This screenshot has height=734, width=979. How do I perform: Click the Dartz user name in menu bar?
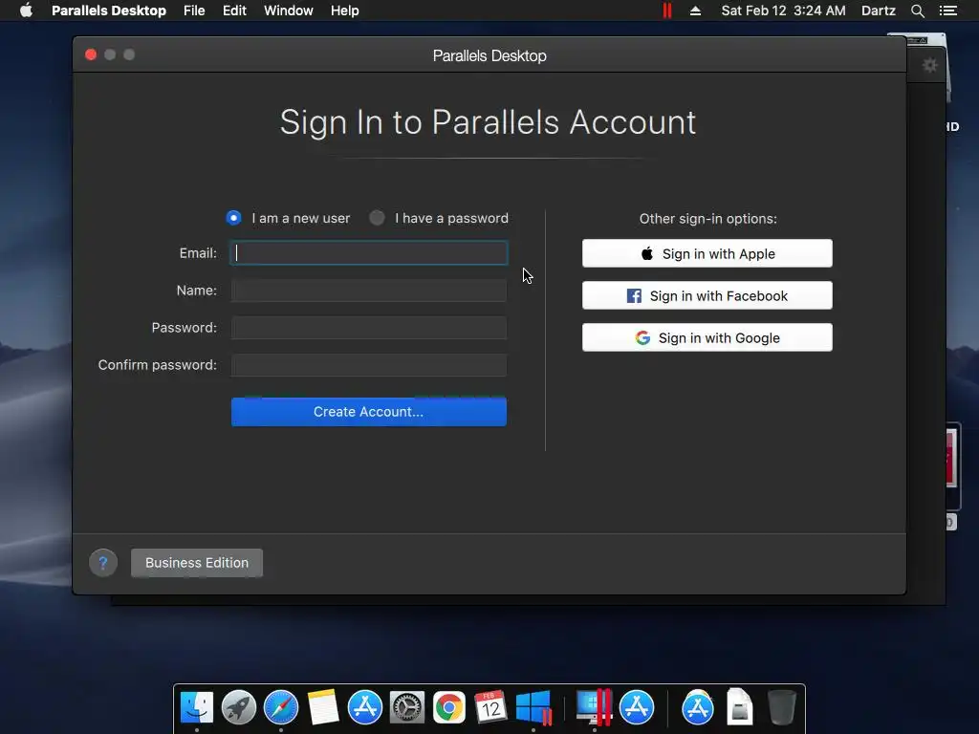[x=878, y=11]
